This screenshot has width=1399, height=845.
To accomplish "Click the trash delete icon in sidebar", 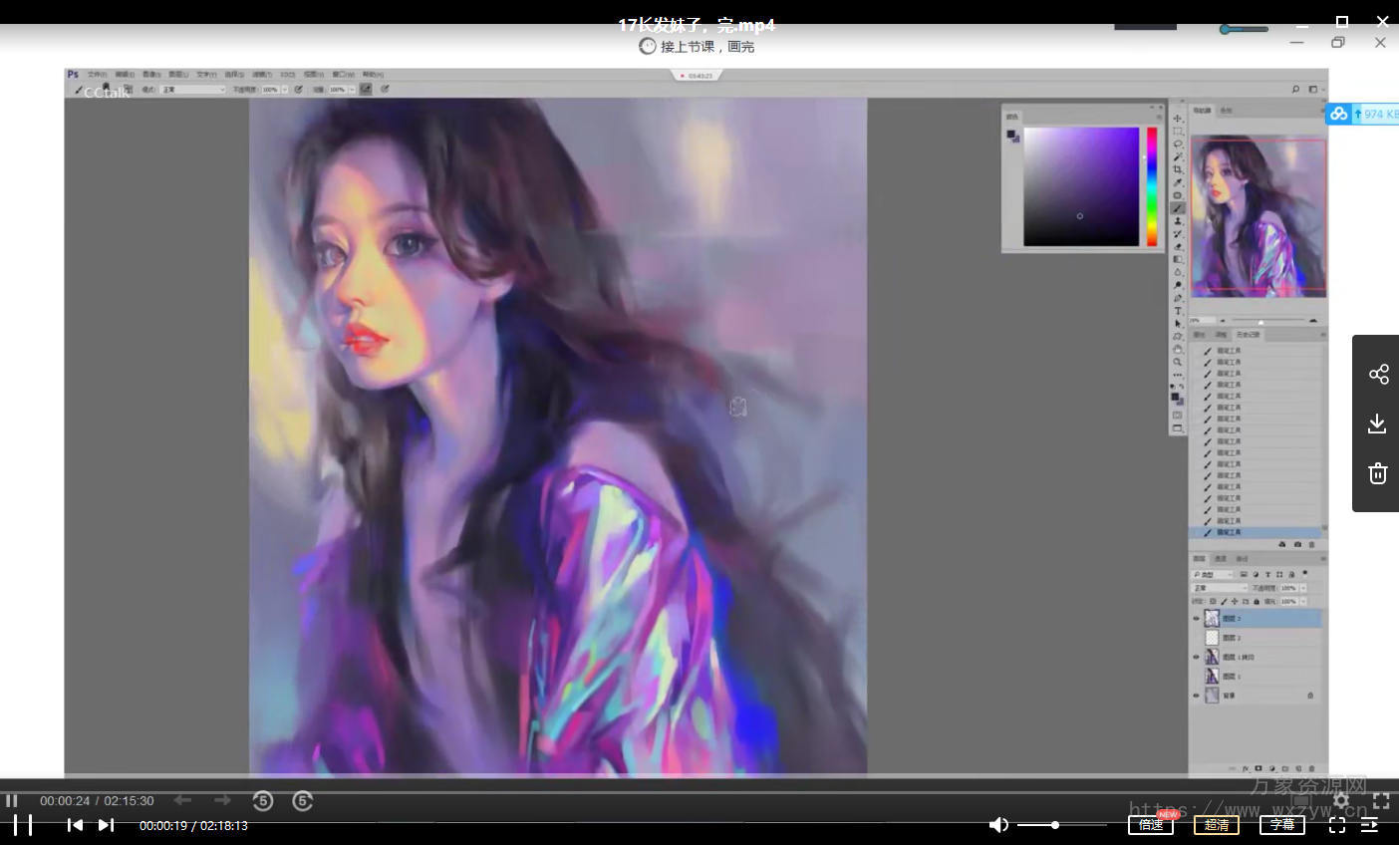I will pos(1377,473).
